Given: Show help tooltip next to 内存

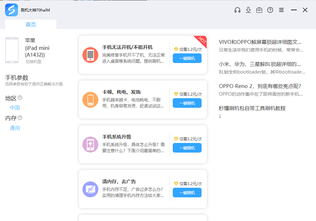Looking at the screenshot, I should 20,118.
